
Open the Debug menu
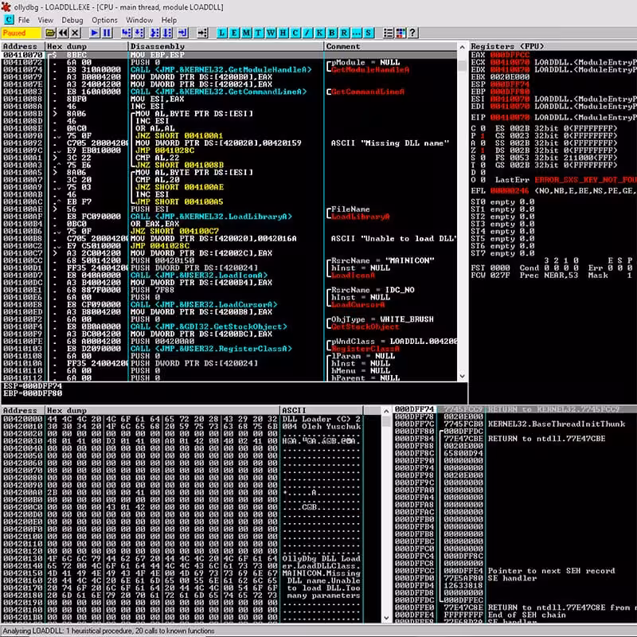72,20
